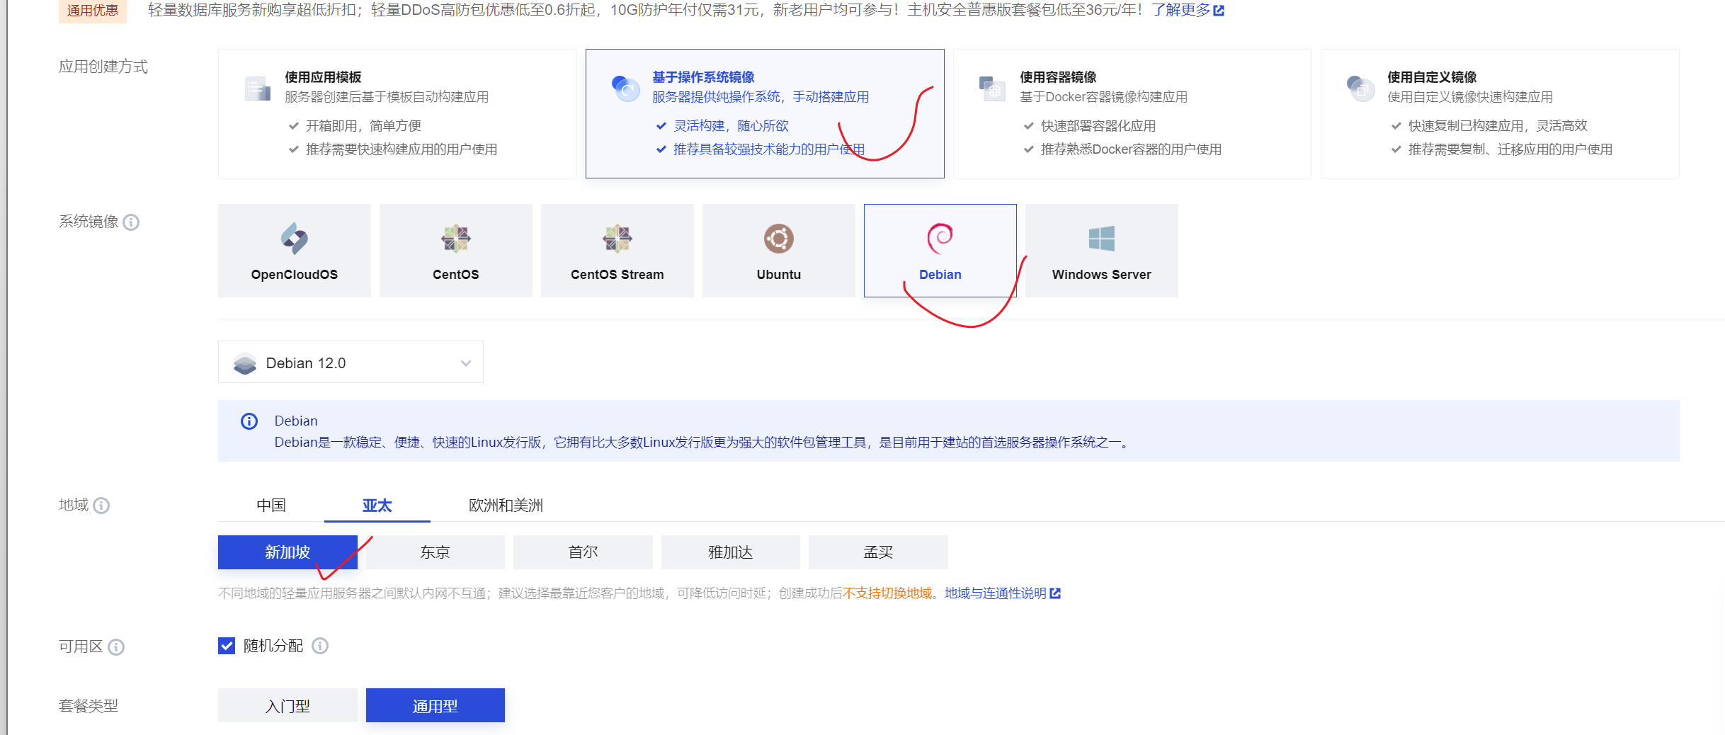The height and width of the screenshot is (735, 1725).
Task: Click the info icon next to 地域
Action: pos(101,506)
